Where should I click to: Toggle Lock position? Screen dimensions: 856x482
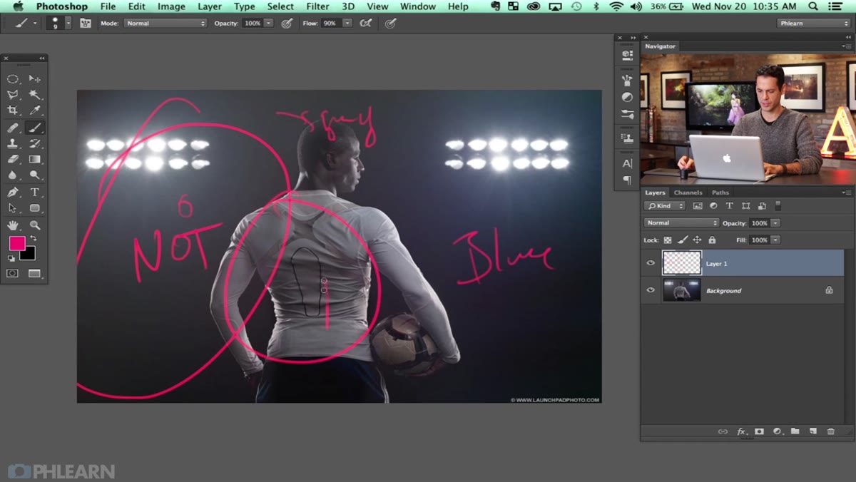(698, 240)
